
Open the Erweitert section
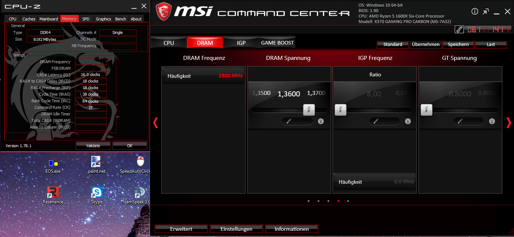[x=181, y=229]
